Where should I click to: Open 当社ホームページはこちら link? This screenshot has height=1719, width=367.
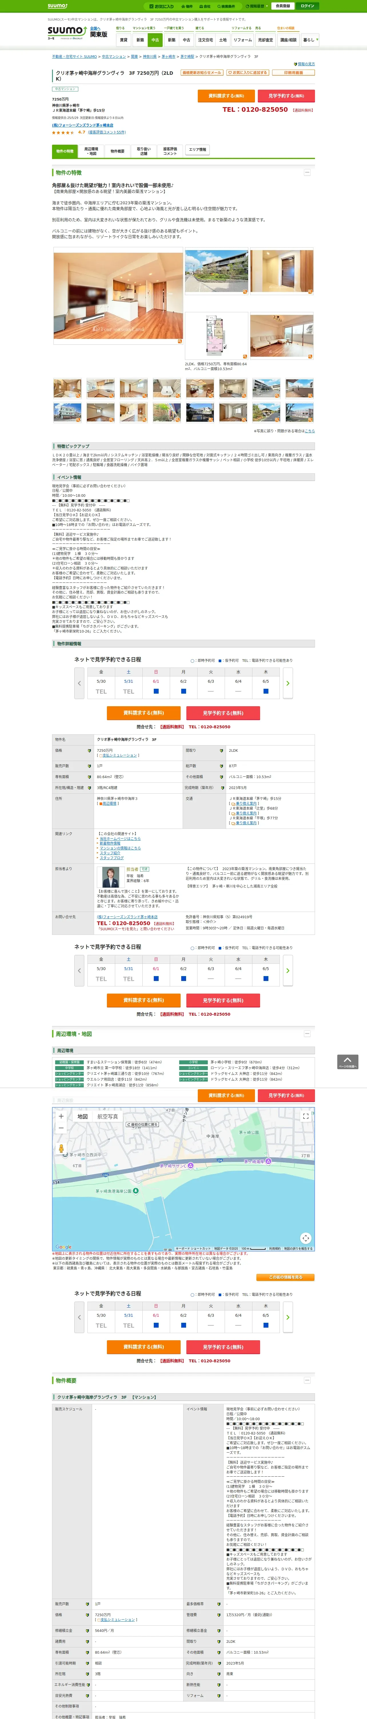[x=121, y=839]
